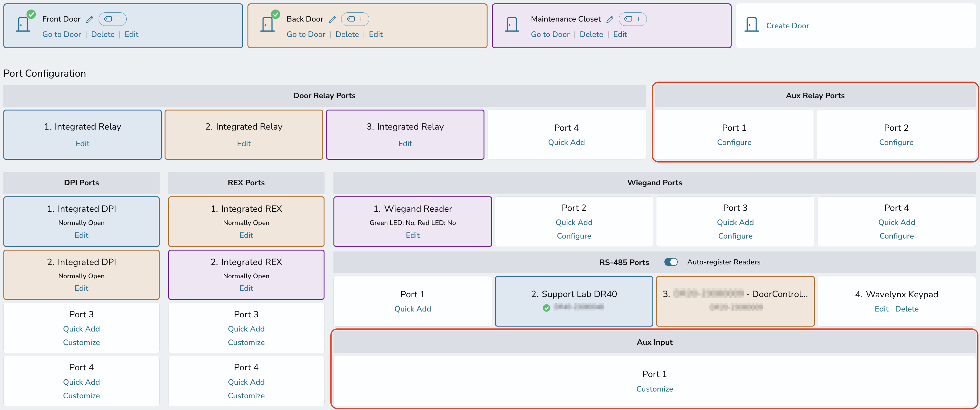Edit 1. Integrated DPI port
980x410 pixels.
81,235
